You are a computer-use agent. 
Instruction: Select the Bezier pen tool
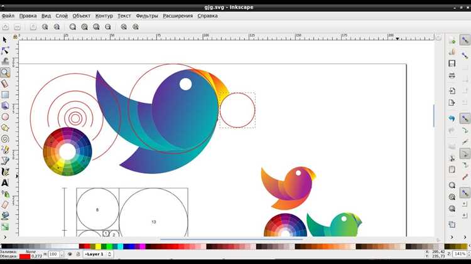click(x=5, y=161)
